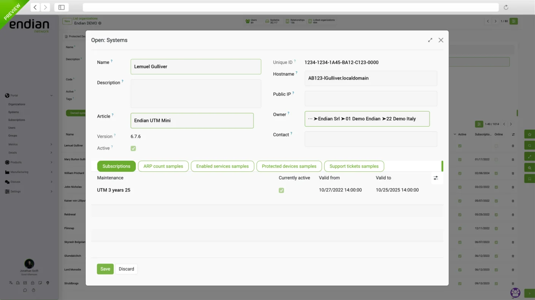Toggle the Active checkbox in Lemuel Gulliver's row
Screen dimensions: 535x300
click(x=460, y=145)
